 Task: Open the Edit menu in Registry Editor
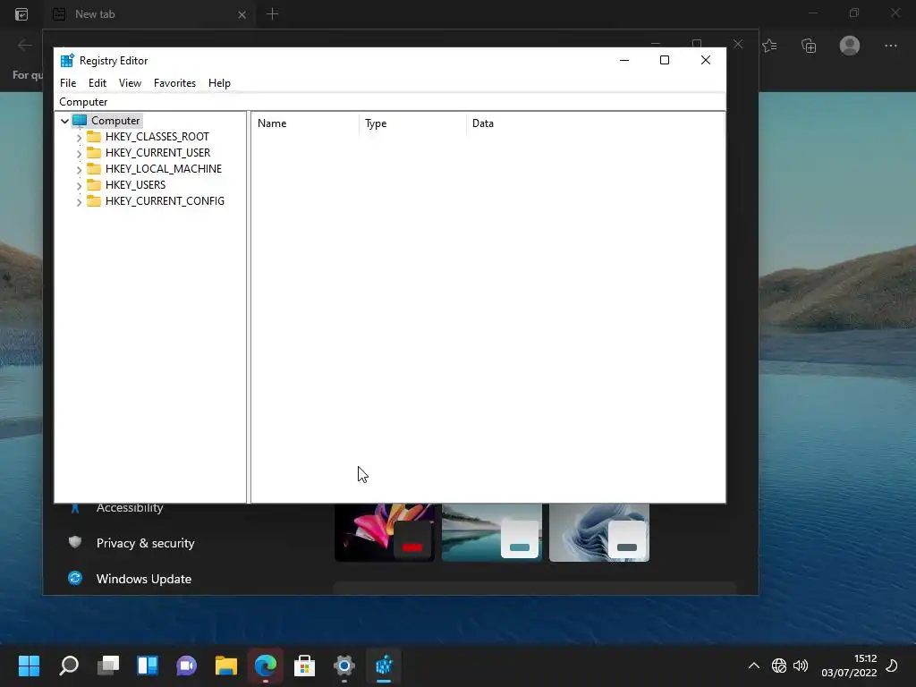[x=97, y=83]
